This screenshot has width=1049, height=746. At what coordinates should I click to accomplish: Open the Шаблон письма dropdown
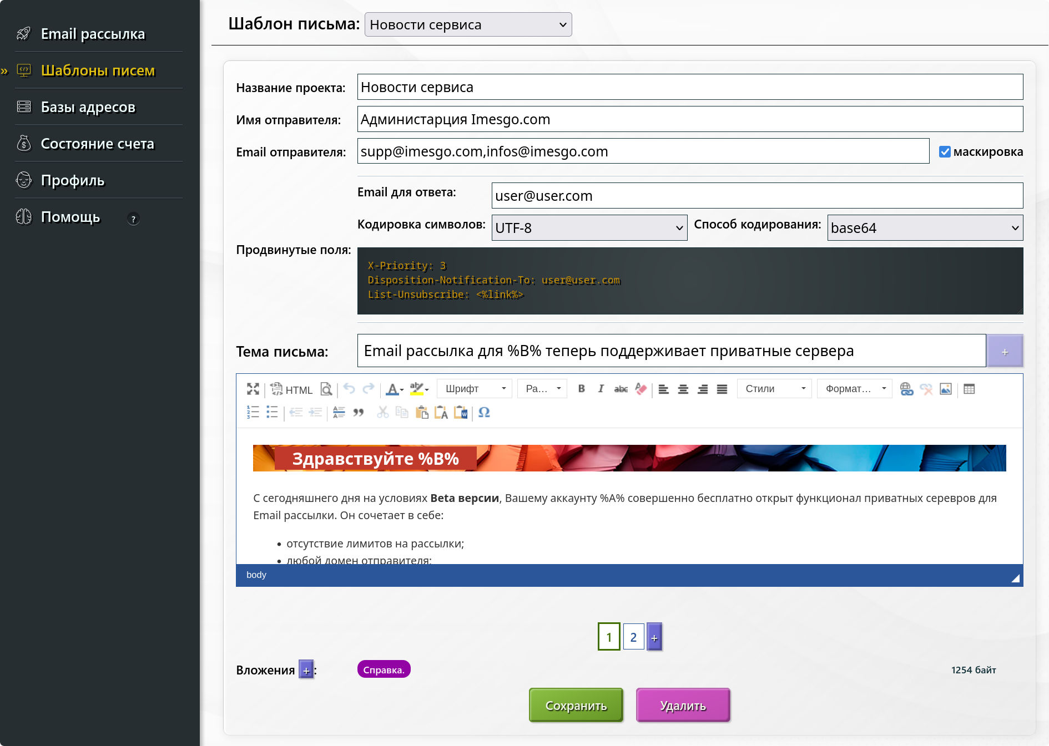coord(468,25)
